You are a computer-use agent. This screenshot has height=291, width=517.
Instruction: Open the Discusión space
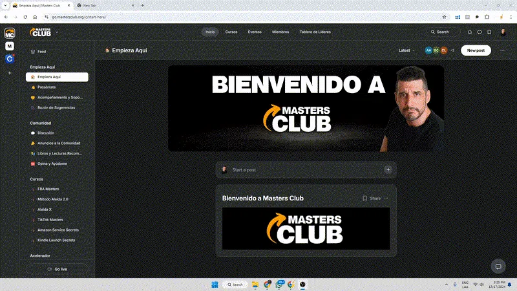coord(57,133)
